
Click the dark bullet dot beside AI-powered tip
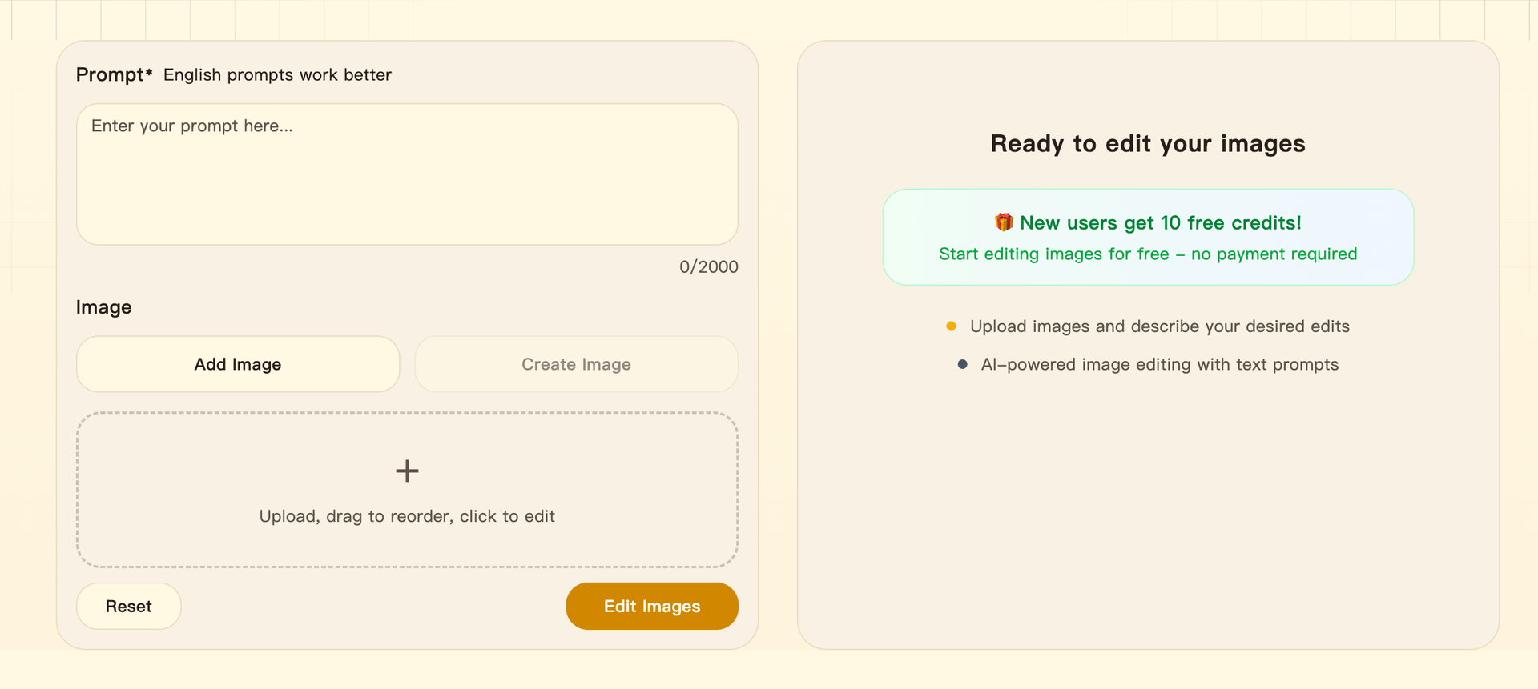962,364
